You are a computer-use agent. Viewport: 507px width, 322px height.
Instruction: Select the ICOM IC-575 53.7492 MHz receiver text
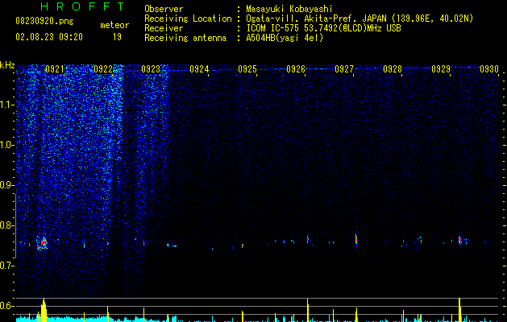(x=323, y=28)
